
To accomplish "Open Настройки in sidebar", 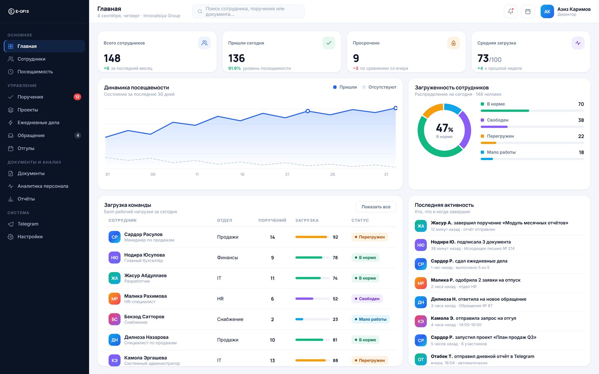I will (x=45, y=237).
